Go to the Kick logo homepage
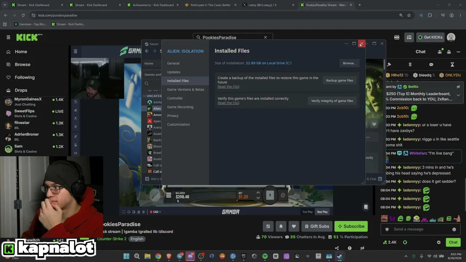The image size is (466, 262). [29, 37]
